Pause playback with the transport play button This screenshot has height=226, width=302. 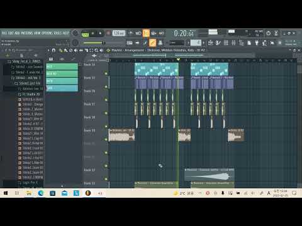click(92, 33)
